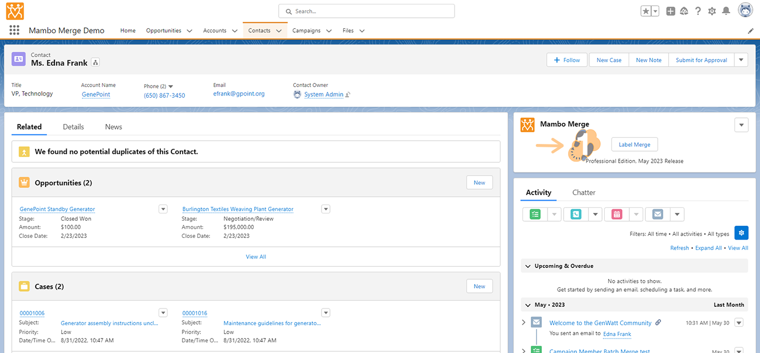Open the Favorites star icon

click(646, 11)
